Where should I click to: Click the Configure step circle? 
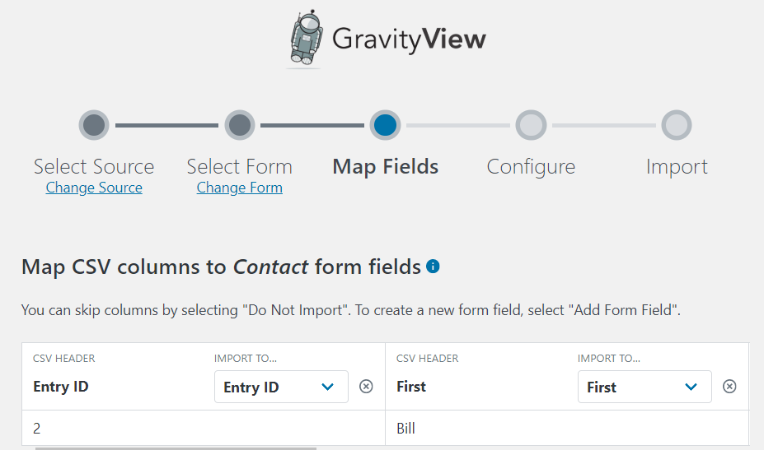531,125
